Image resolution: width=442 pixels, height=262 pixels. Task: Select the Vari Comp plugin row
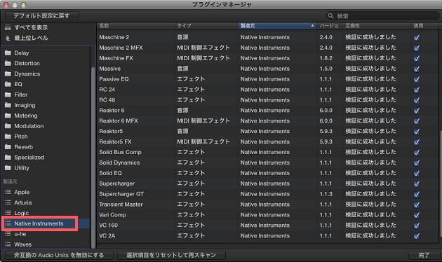[267, 215]
